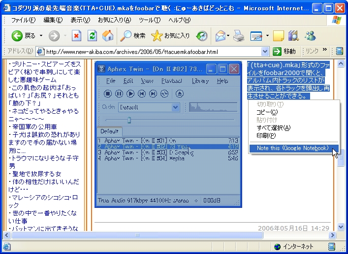
Task: Click the date 2006年05月16日 14:29
Action: pos(293,228)
